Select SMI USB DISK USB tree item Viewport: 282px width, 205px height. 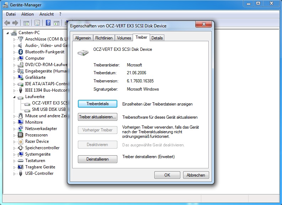[x=49, y=109]
